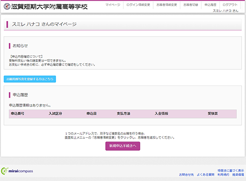Click the 支払方法 column header
246x181 pixels.
click(124, 114)
